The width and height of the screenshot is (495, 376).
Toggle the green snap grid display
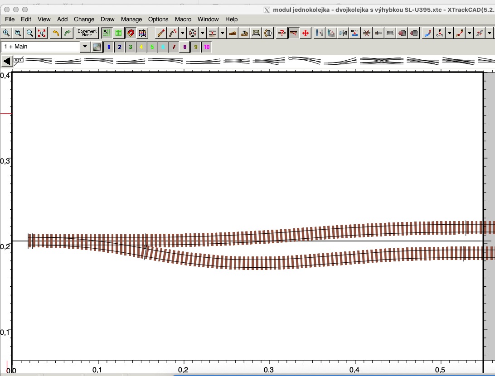pyautogui.click(x=118, y=33)
